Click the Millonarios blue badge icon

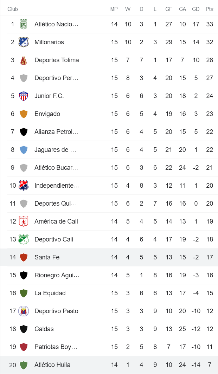pos(25,42)
